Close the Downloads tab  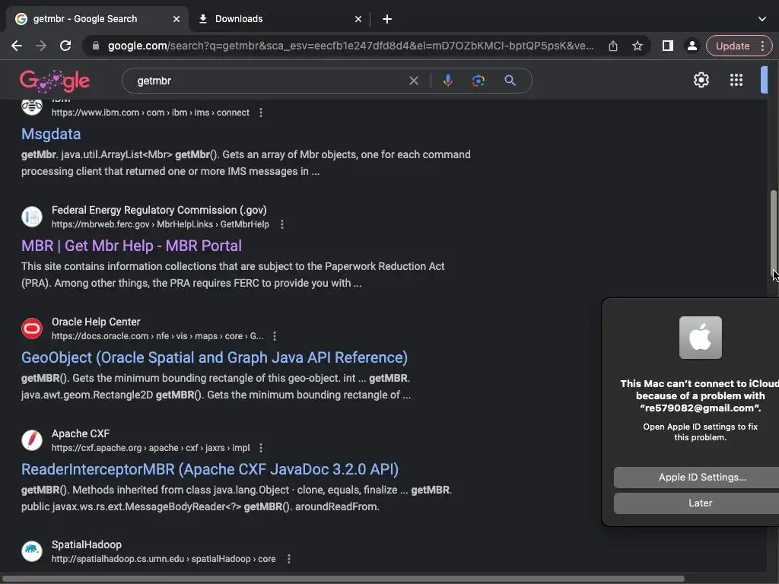(x=358, y=19)
